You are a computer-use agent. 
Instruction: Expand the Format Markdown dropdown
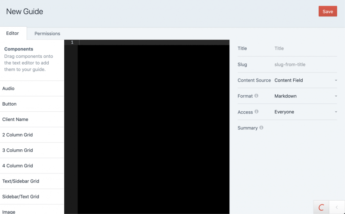point(305,96)
